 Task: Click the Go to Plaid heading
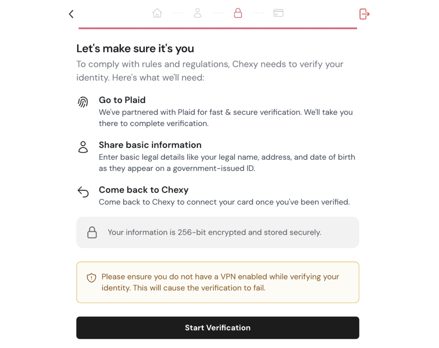[122, 100]
